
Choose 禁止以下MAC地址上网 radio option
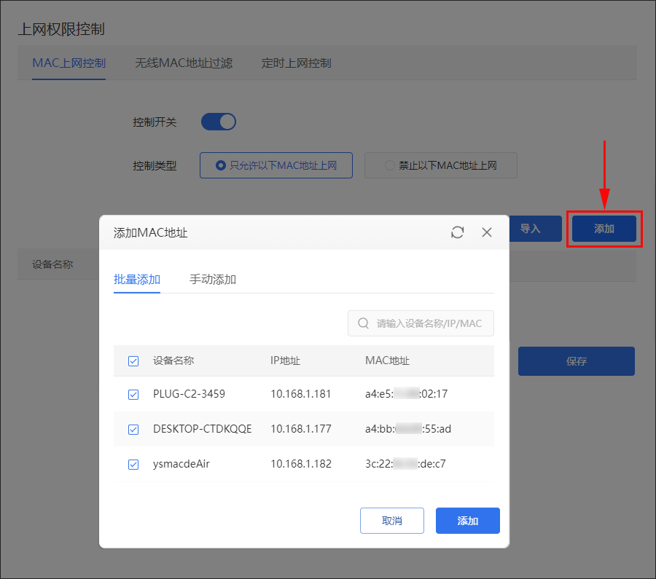click(441, 165)
